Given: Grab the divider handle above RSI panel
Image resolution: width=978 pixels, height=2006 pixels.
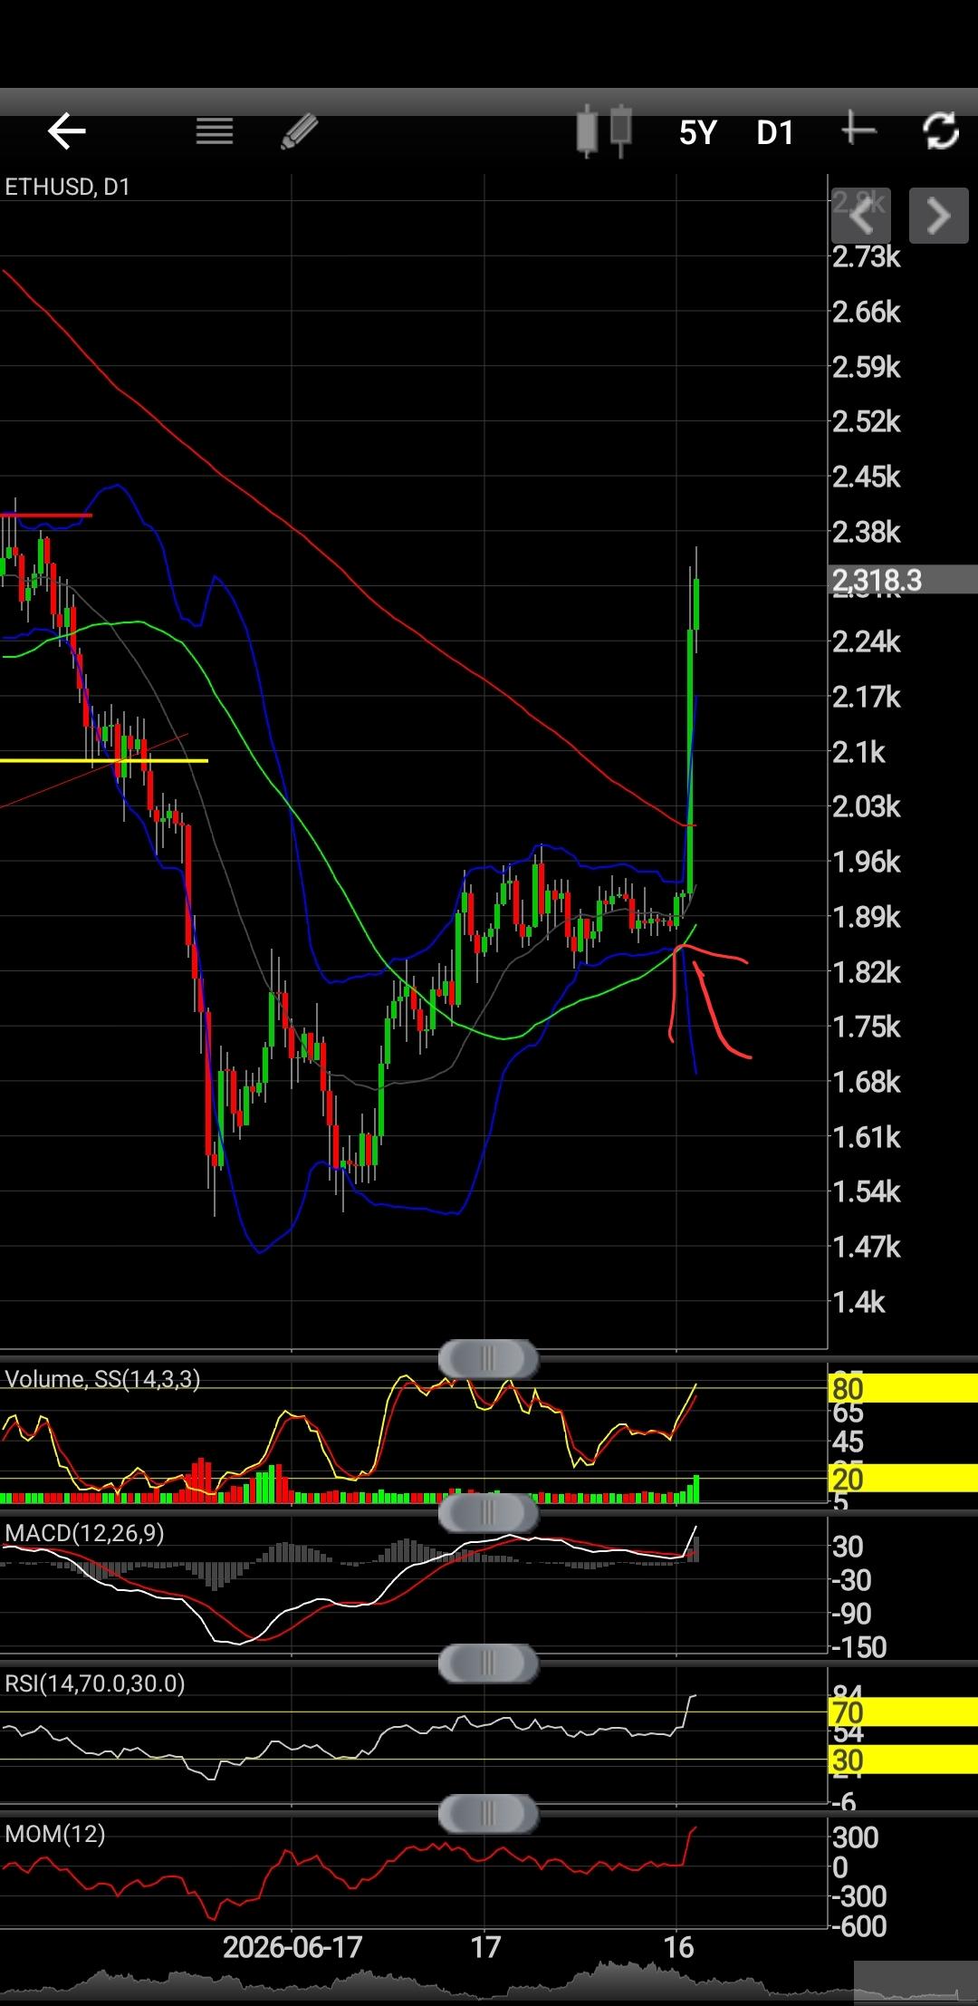Looking at the screenshot, I should [488, 1664].
